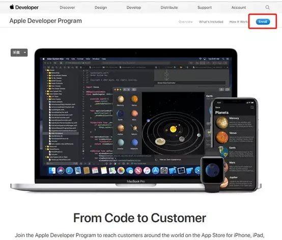Select Develop in the navigation bar
This screenshot has width=282, height=240.
coord(134,8)
